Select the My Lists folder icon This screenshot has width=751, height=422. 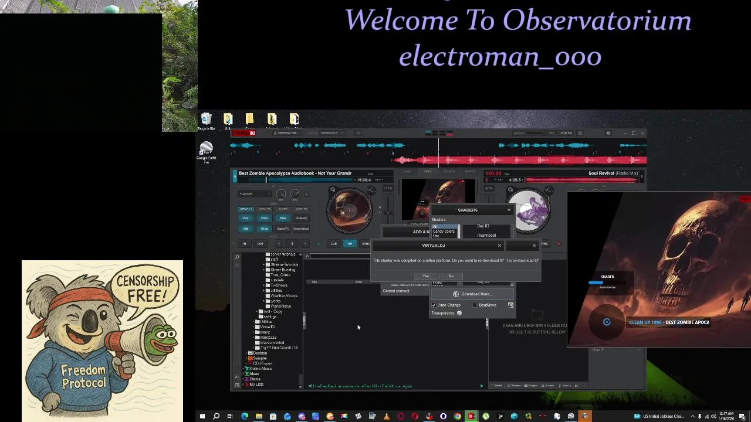[x=247, y=384]
